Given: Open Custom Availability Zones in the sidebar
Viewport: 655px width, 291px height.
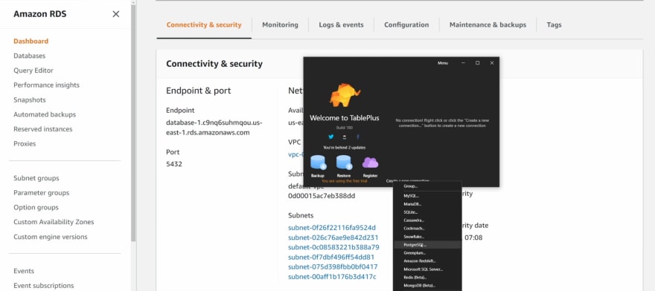Looking at the screenshot, I should point(54,222).
